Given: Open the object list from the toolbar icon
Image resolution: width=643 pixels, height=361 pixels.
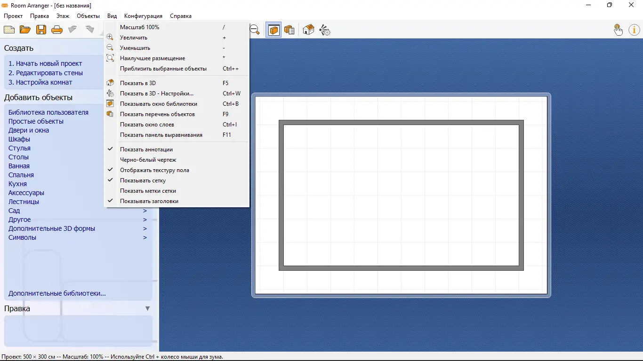Looking at the screenshot, I should (289, 30).
